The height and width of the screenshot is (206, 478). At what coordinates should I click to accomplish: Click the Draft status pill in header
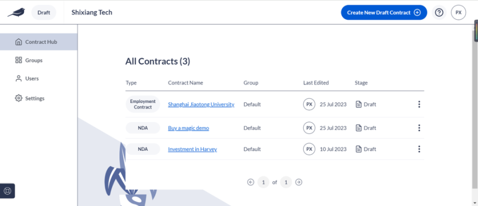click(x=44, y=12)
